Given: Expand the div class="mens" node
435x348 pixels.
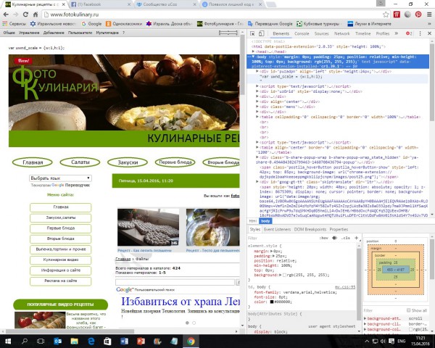Looking at the screenshot, I should tap(257, 107).
